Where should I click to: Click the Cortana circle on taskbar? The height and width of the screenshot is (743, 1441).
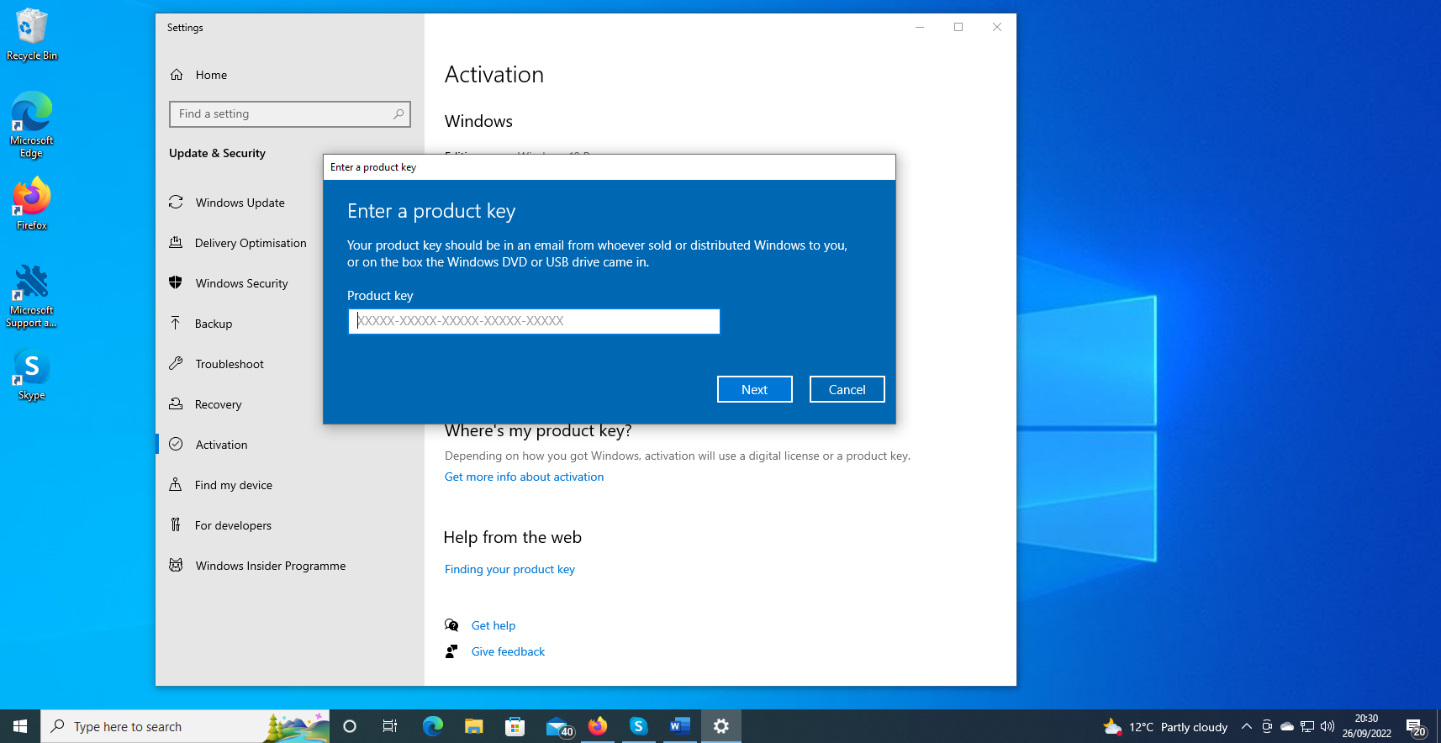click(x=350, y=726)
